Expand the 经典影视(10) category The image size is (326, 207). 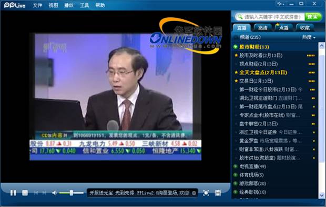tap(236, 192)
